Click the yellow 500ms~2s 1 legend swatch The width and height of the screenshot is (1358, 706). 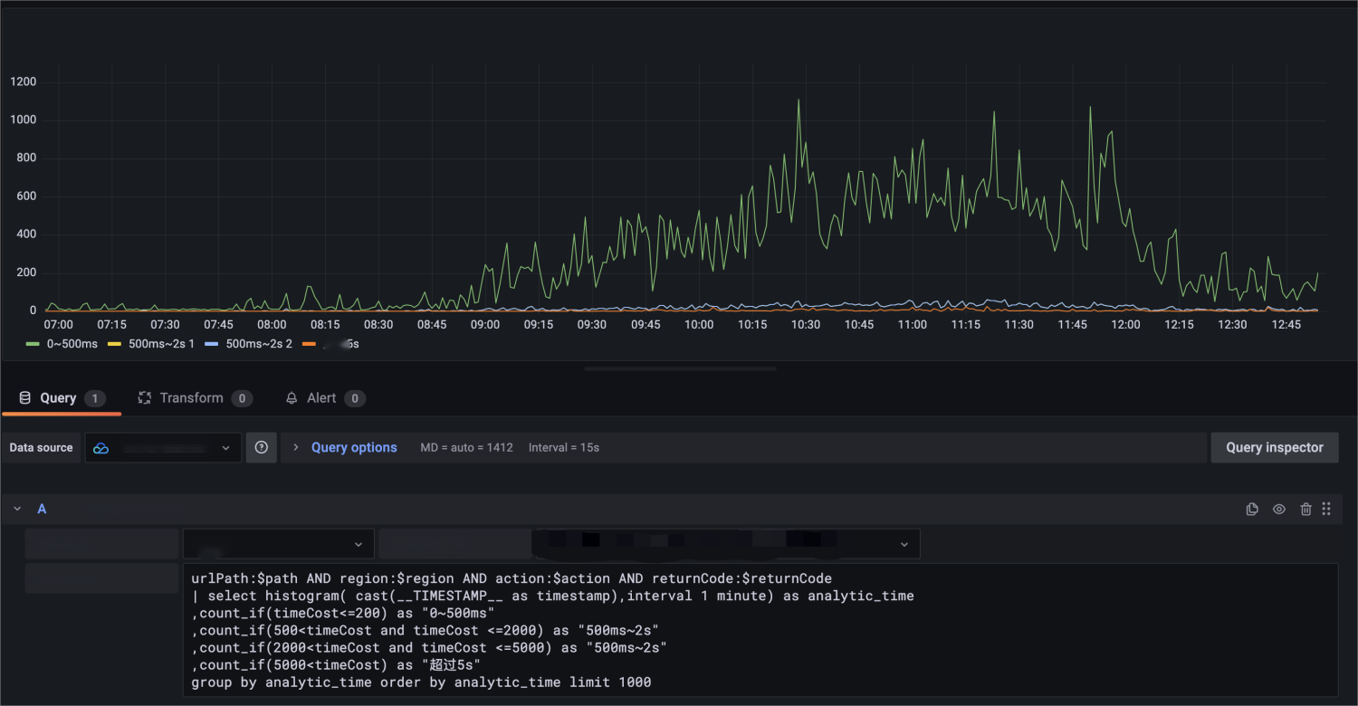pos(115,344)
